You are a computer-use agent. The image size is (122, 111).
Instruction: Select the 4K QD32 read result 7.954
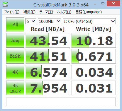[x=48, y=88]
